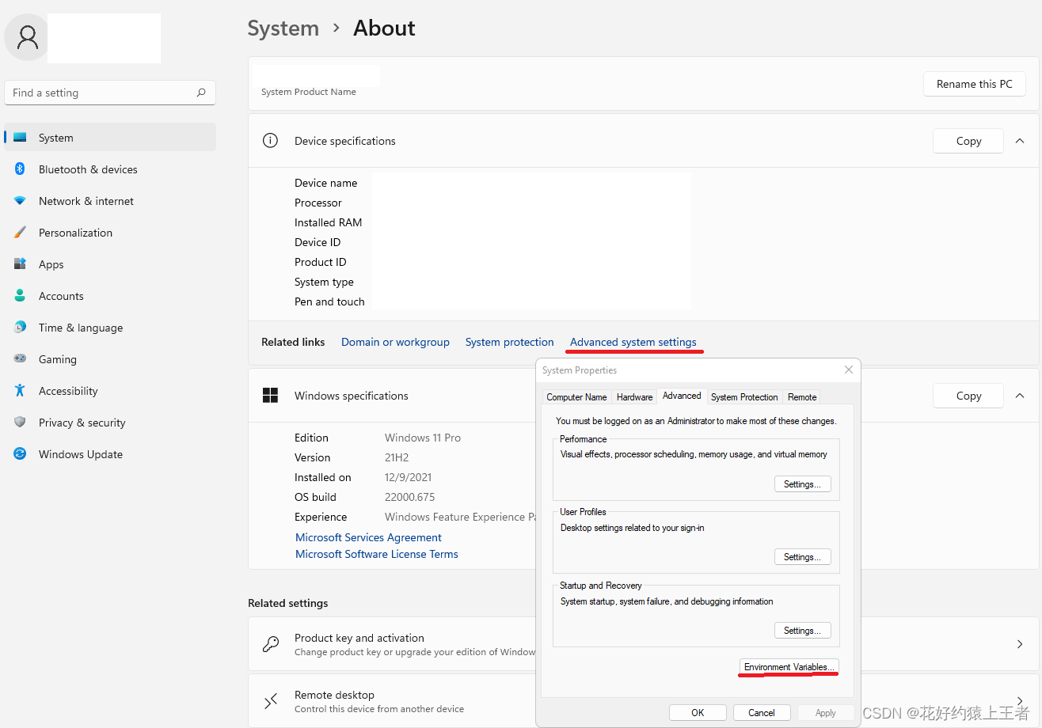Image resolution: width=1042 pixels, height=728 pixels.
Task: Click the Windows logo beside Windows specifications
Action: coord(270,396)
